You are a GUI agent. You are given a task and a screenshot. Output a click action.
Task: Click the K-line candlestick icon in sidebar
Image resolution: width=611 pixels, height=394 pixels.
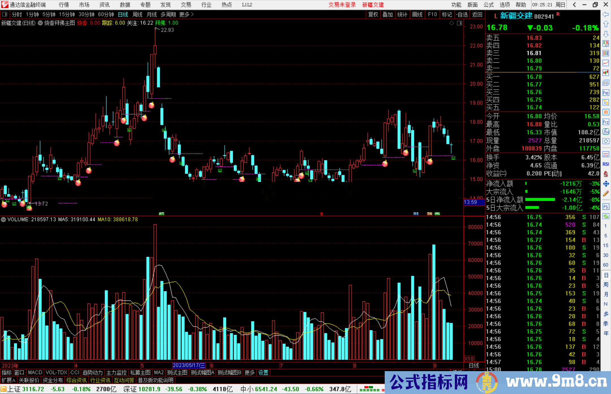click(606, 73)
